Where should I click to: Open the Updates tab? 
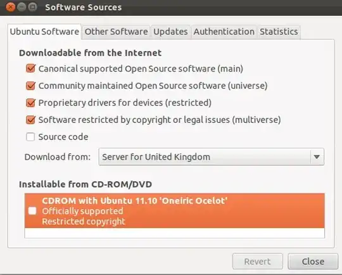(x=170, y=32)
